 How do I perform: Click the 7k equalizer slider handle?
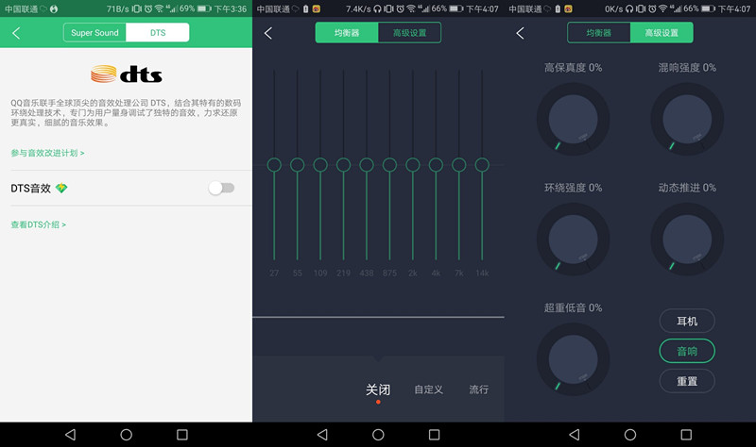459,165
